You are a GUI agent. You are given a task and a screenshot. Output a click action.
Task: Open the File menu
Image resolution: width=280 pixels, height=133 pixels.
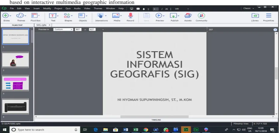point(12,8)
